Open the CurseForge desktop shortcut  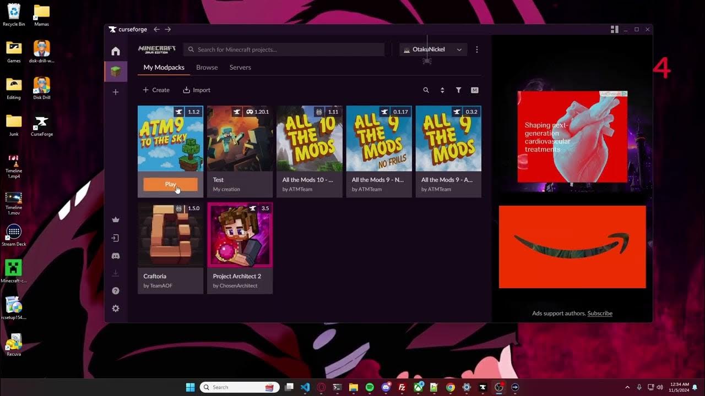pyautogui.click(x=41, y=125)
